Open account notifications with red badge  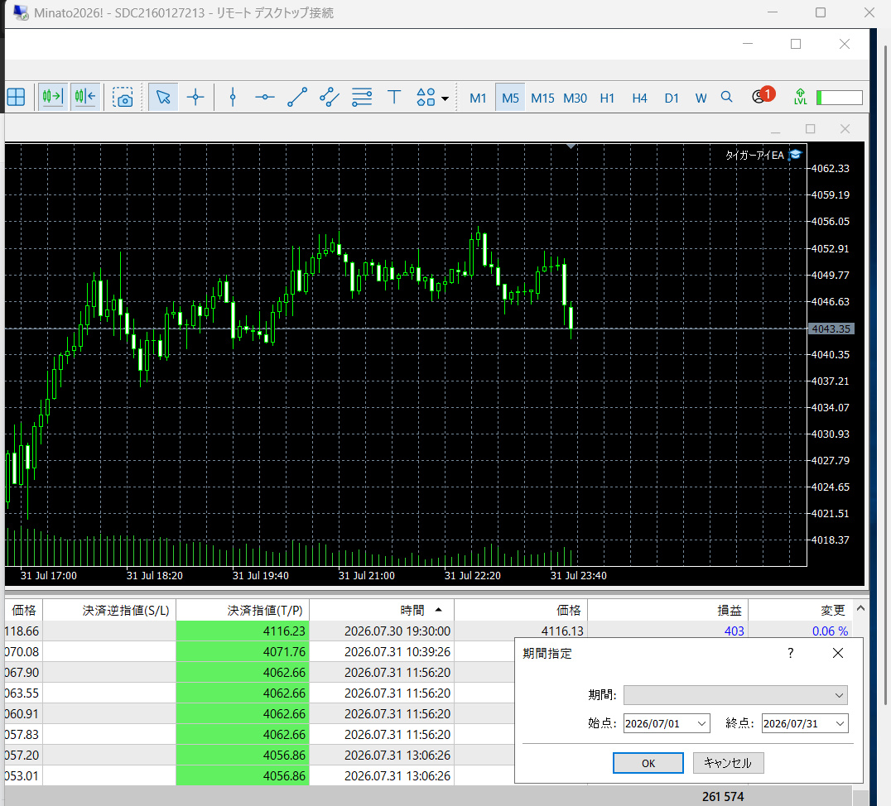[x=763, y=95]
